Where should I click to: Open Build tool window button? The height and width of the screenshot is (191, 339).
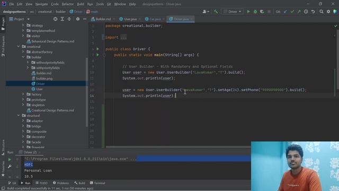tap(79, 183)
